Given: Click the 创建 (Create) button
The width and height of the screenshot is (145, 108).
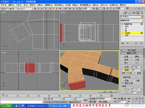Looking at the screenshot, I should (126, 57).
